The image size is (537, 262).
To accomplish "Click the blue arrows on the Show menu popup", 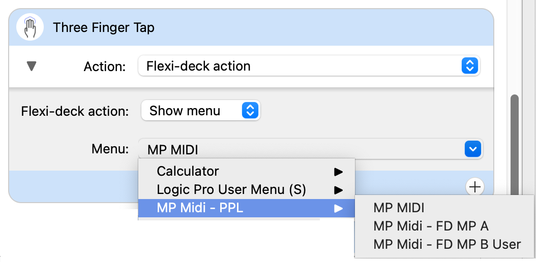I will (250, 111).
